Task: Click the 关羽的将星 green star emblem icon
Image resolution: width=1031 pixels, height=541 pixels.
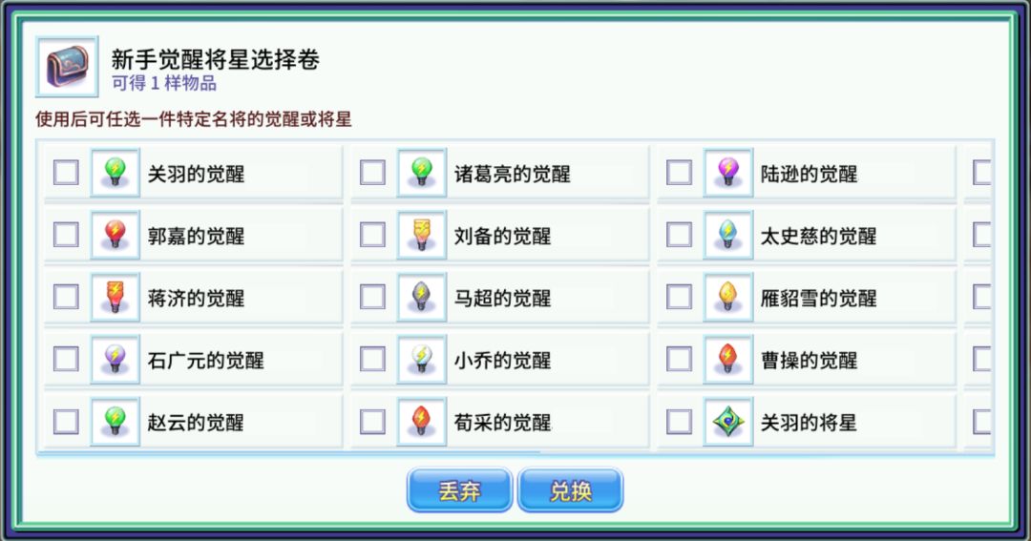Action: [x=727, y=422]
